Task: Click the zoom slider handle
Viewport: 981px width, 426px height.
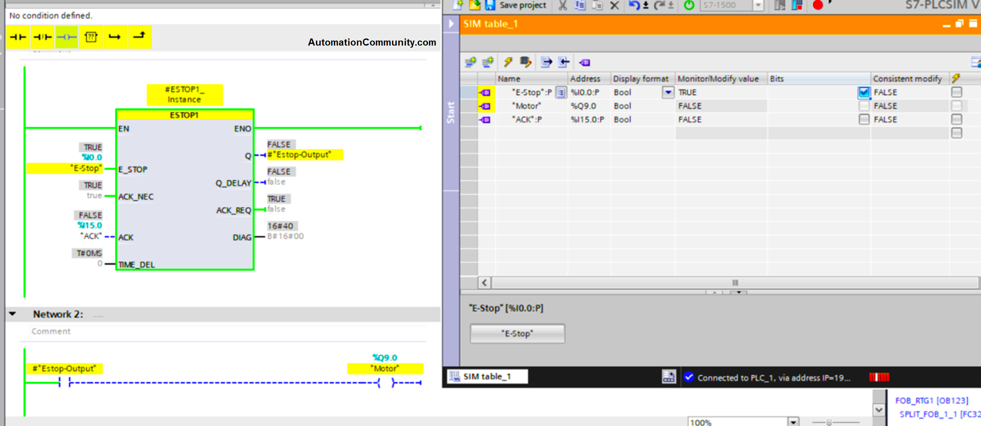Action: pos(829,422)
